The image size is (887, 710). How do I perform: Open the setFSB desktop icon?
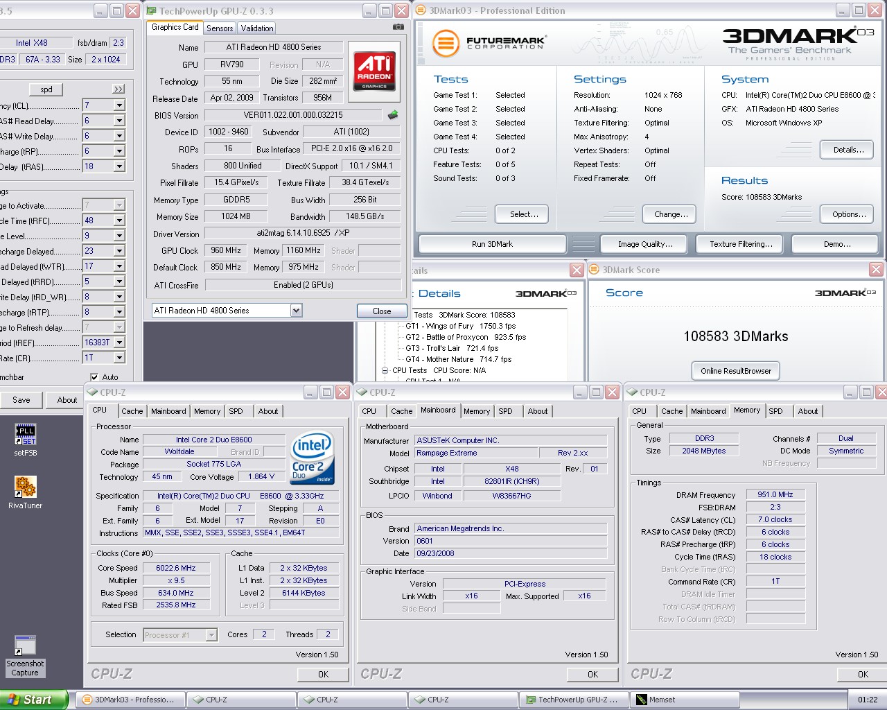25,440
